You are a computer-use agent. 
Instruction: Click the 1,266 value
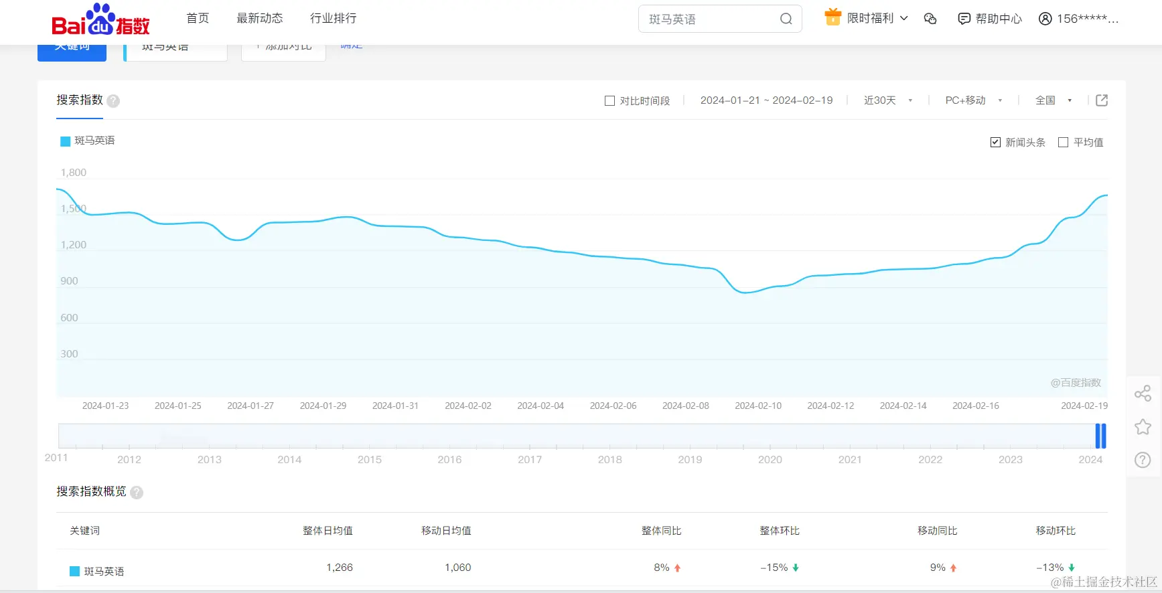click(340, 568)
